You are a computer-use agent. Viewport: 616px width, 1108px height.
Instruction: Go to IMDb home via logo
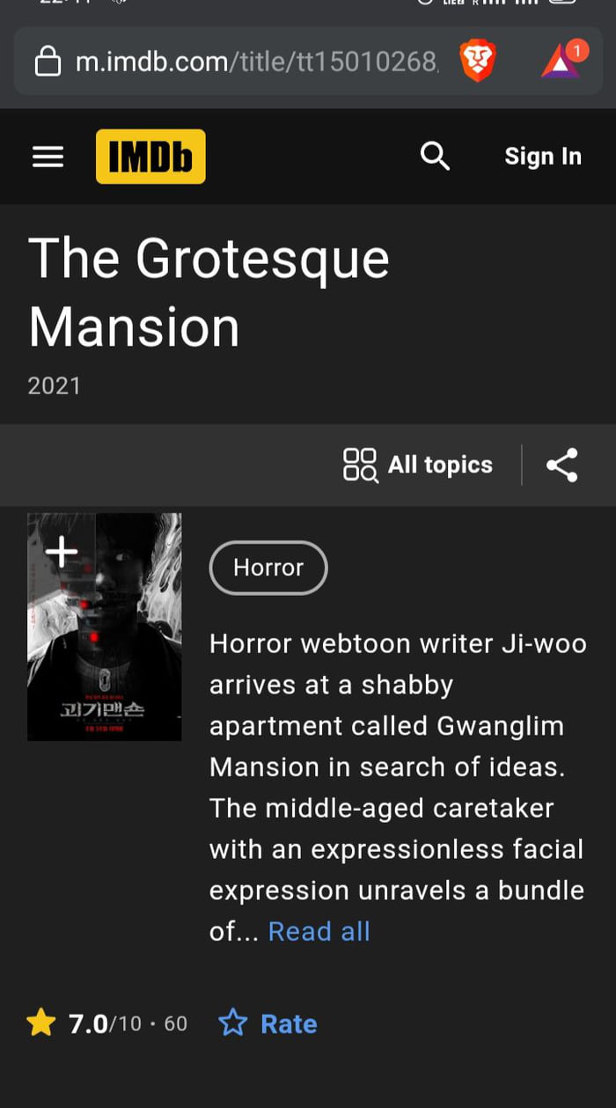point(150,157)
